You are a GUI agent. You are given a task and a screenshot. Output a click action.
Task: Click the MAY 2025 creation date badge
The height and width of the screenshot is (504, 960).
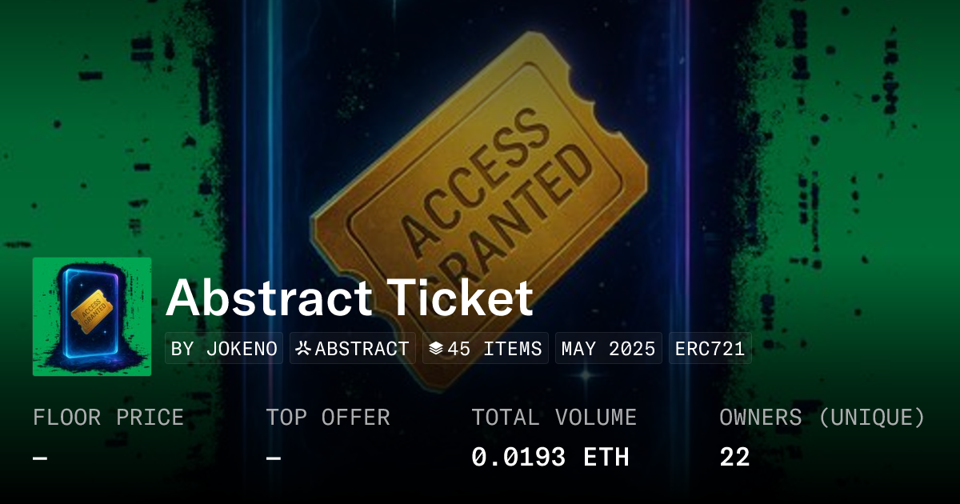pyautogui.click(x=609, y=349)
